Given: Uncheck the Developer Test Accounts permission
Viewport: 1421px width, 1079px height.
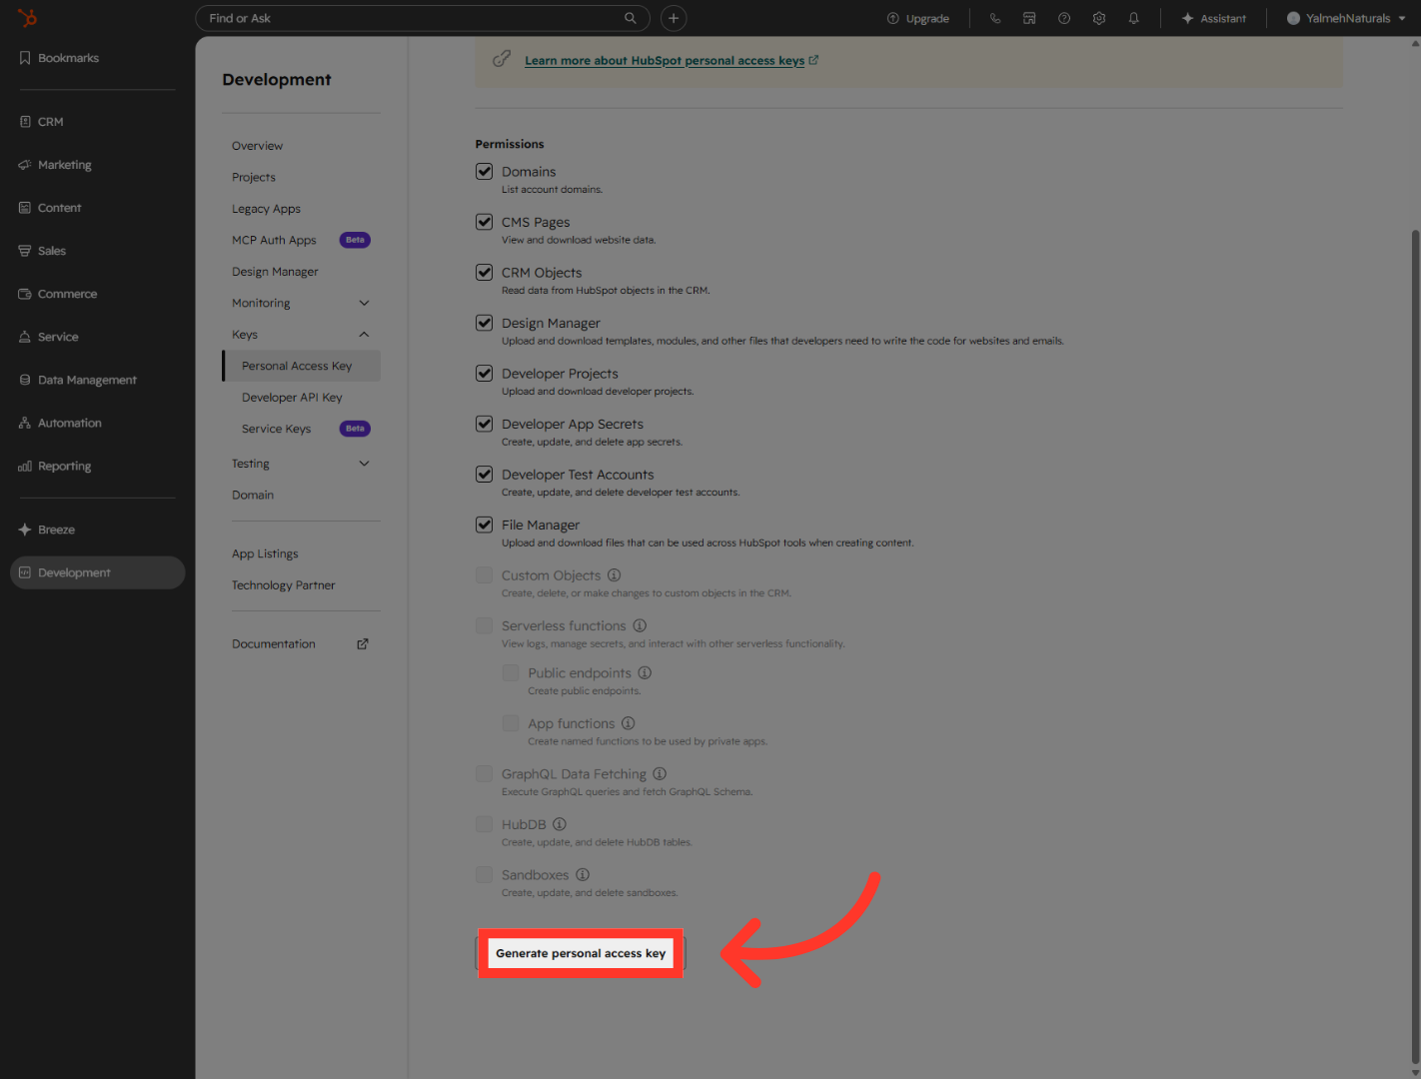Looking at the screenshot, I should tap(485, 474).
